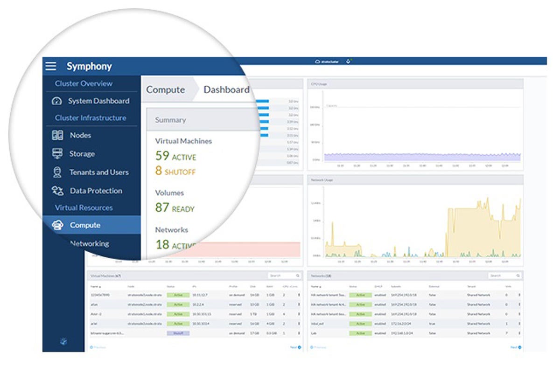Viewport: 560px width, 373px height.
Task: Click Next in the Networks table
Action: click(516, 347)
